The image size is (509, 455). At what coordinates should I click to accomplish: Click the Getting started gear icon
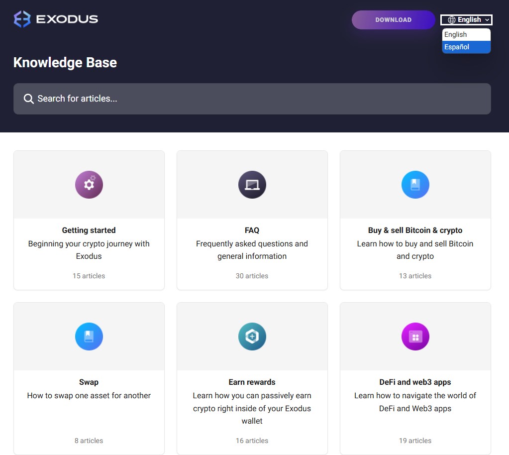(x=89, y=185)
